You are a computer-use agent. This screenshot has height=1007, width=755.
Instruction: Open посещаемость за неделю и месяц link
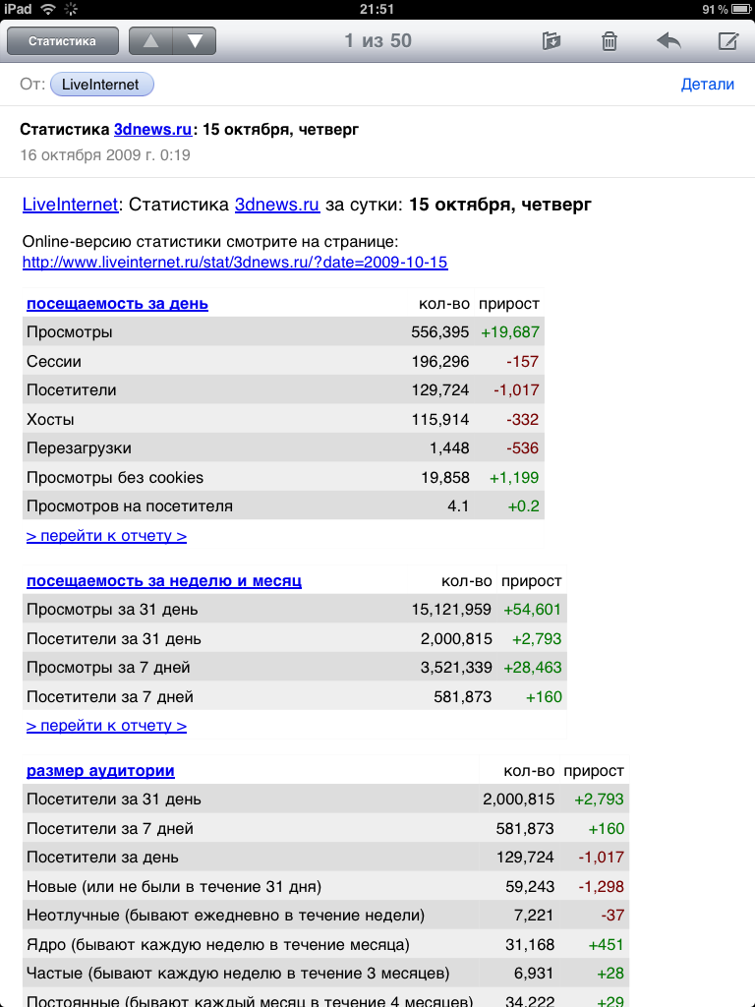coord(163,581)
